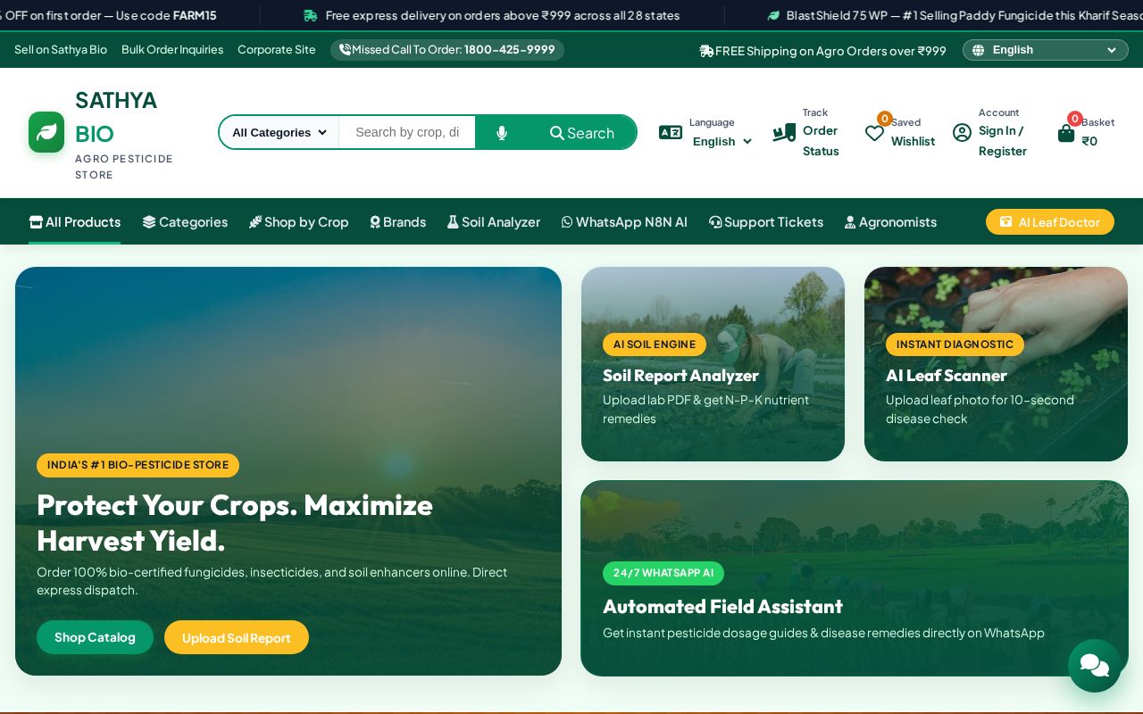Open the AI Leaf Scanner card
The image size is (1143, 714).
click(996, 364)
